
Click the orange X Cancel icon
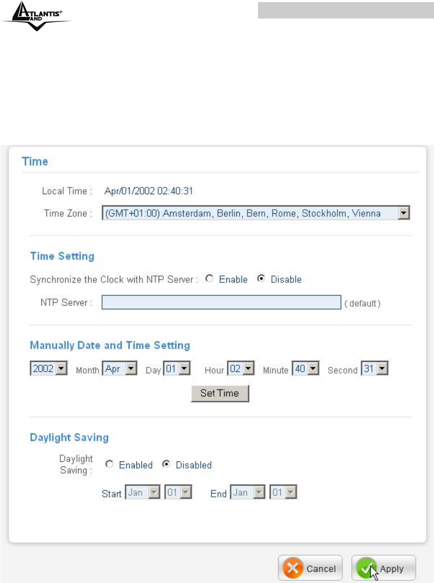click(293, 568)
